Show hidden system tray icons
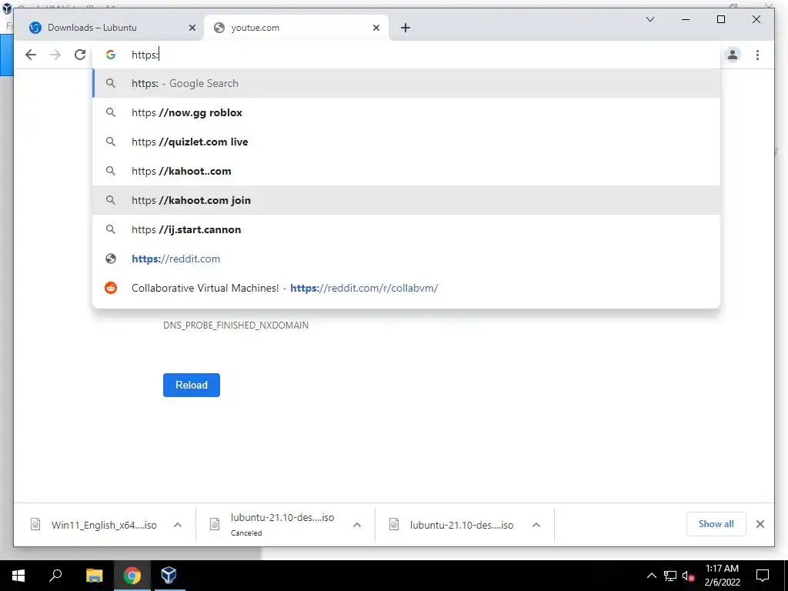This screenshot has height=591, width=788. [651, 576]
